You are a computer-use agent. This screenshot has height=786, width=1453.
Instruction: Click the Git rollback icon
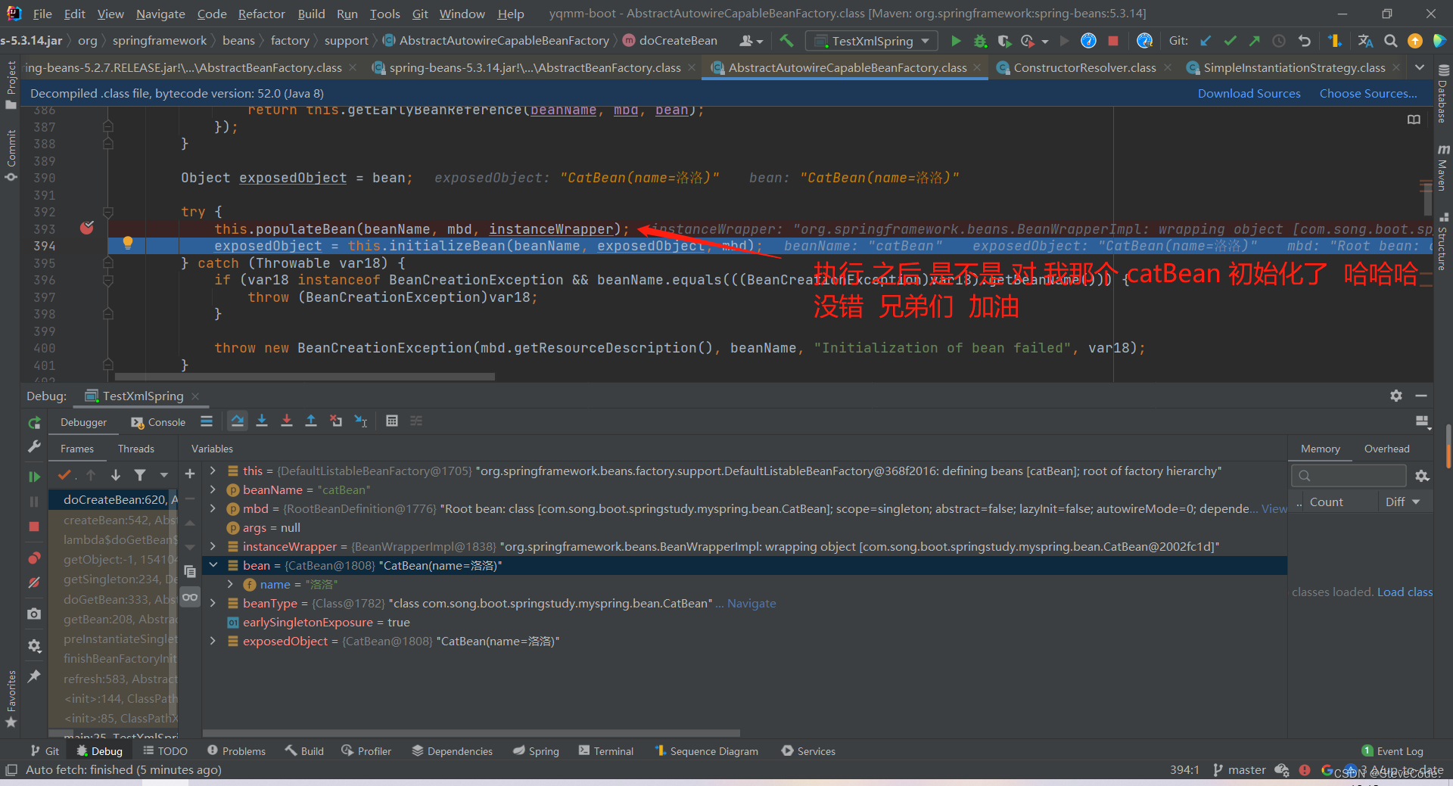coord(1304,41)
